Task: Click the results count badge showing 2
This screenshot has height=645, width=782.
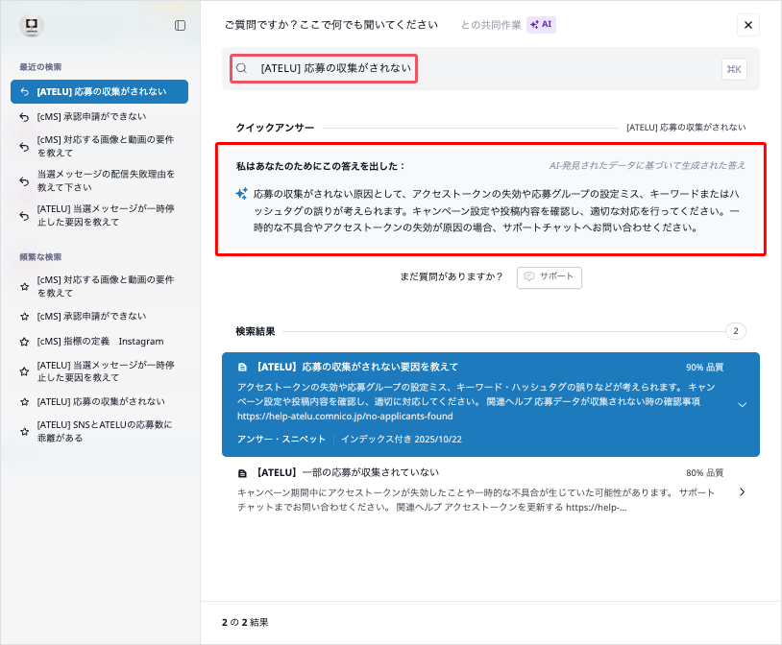Action: click(x=735, y=331)
